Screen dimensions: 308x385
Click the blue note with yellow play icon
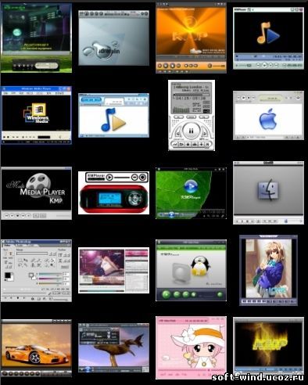pyautogui.click(x=113, y=120)
